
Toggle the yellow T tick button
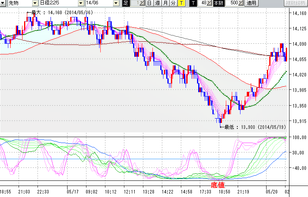(181, 3)
